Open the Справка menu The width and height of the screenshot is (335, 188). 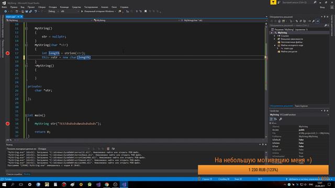tap(124, 7)
